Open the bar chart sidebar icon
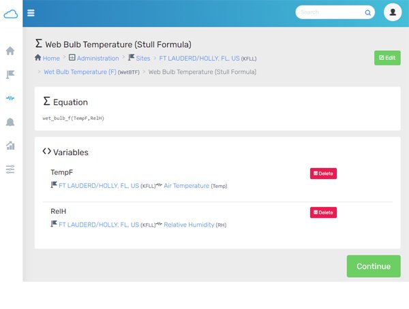This screenshot has height=309, width=409. click(10, 145)
